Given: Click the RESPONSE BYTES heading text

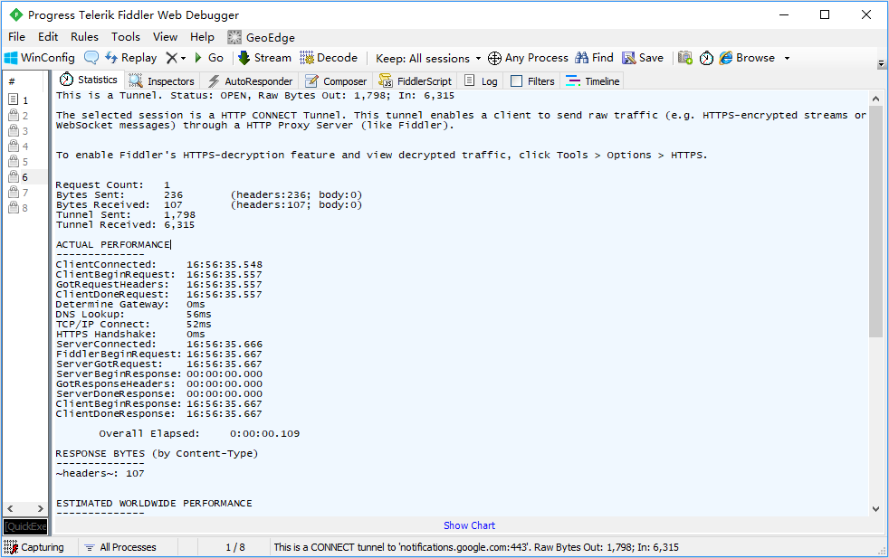Looking at the screenshot, I should pos(157,454).
